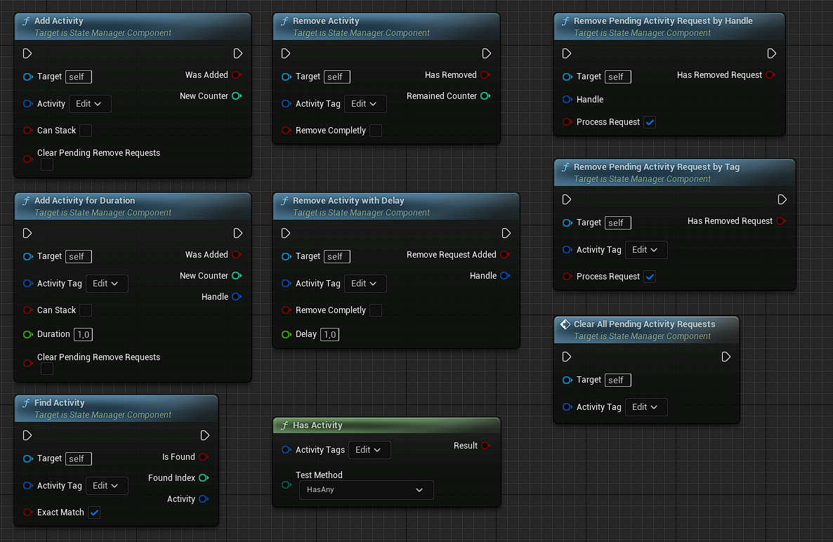Click execution output pin on Clear All Pending Activity Requests
Screen dimensions: 833x542
(x=726, y=357)
